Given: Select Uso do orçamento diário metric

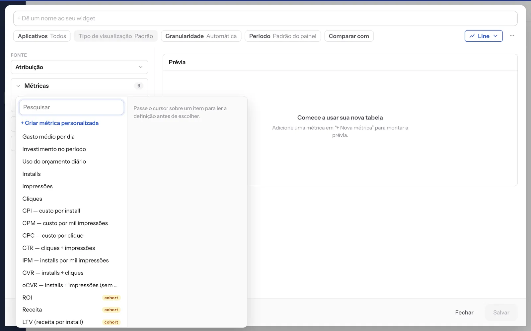Looking at the screenshot, I should [x=71, y=162].
